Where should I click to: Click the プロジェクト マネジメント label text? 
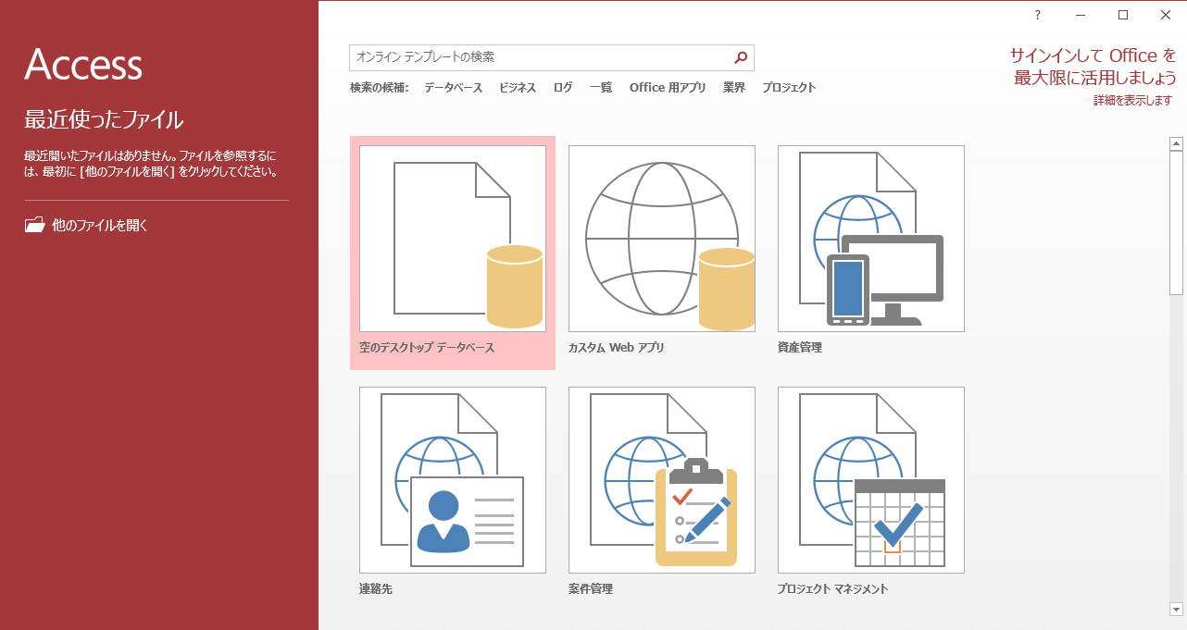pyautogui.click(x=833, y=589)
